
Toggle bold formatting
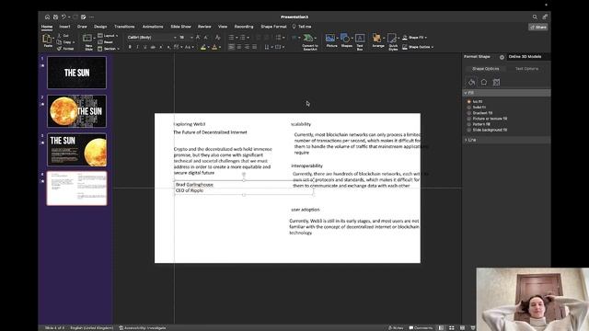click(x=130, y=47)
